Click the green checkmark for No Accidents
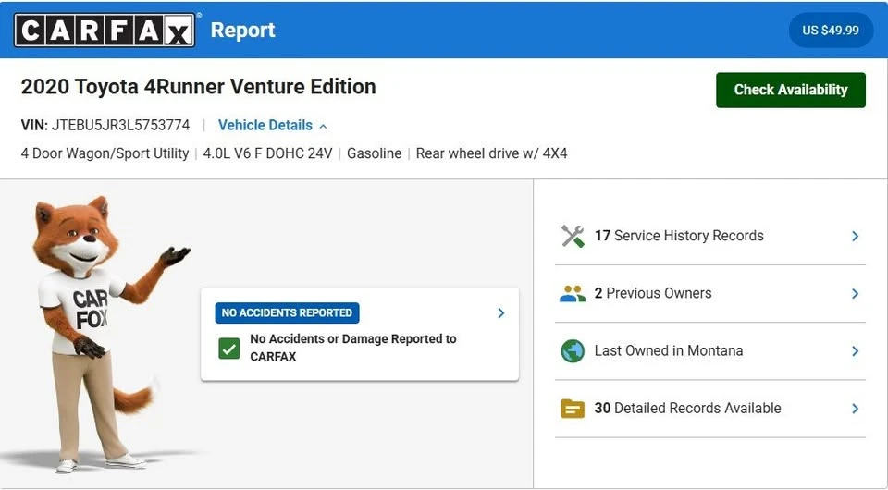 click(229, 348)
